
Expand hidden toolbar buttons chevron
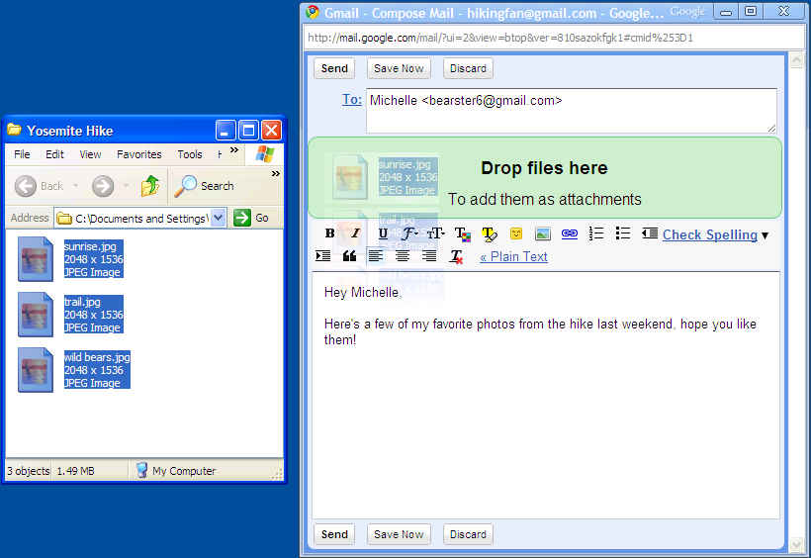276,174
